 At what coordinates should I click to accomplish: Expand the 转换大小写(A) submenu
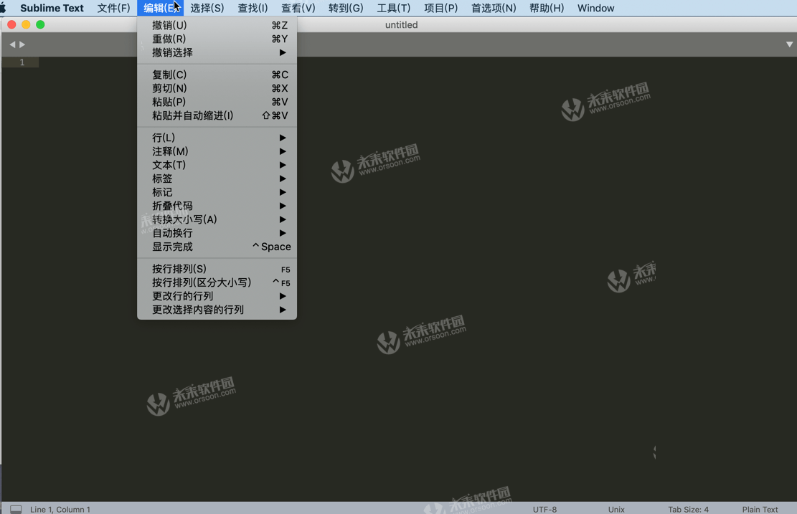coord(217,219)
